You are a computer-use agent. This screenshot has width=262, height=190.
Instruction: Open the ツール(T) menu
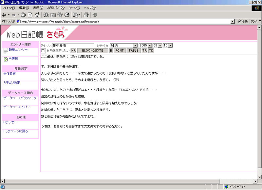[x=74, y=8]
